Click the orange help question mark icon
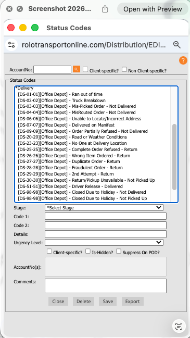The width and height of the screenshot is (190, 338). (183, 60)
